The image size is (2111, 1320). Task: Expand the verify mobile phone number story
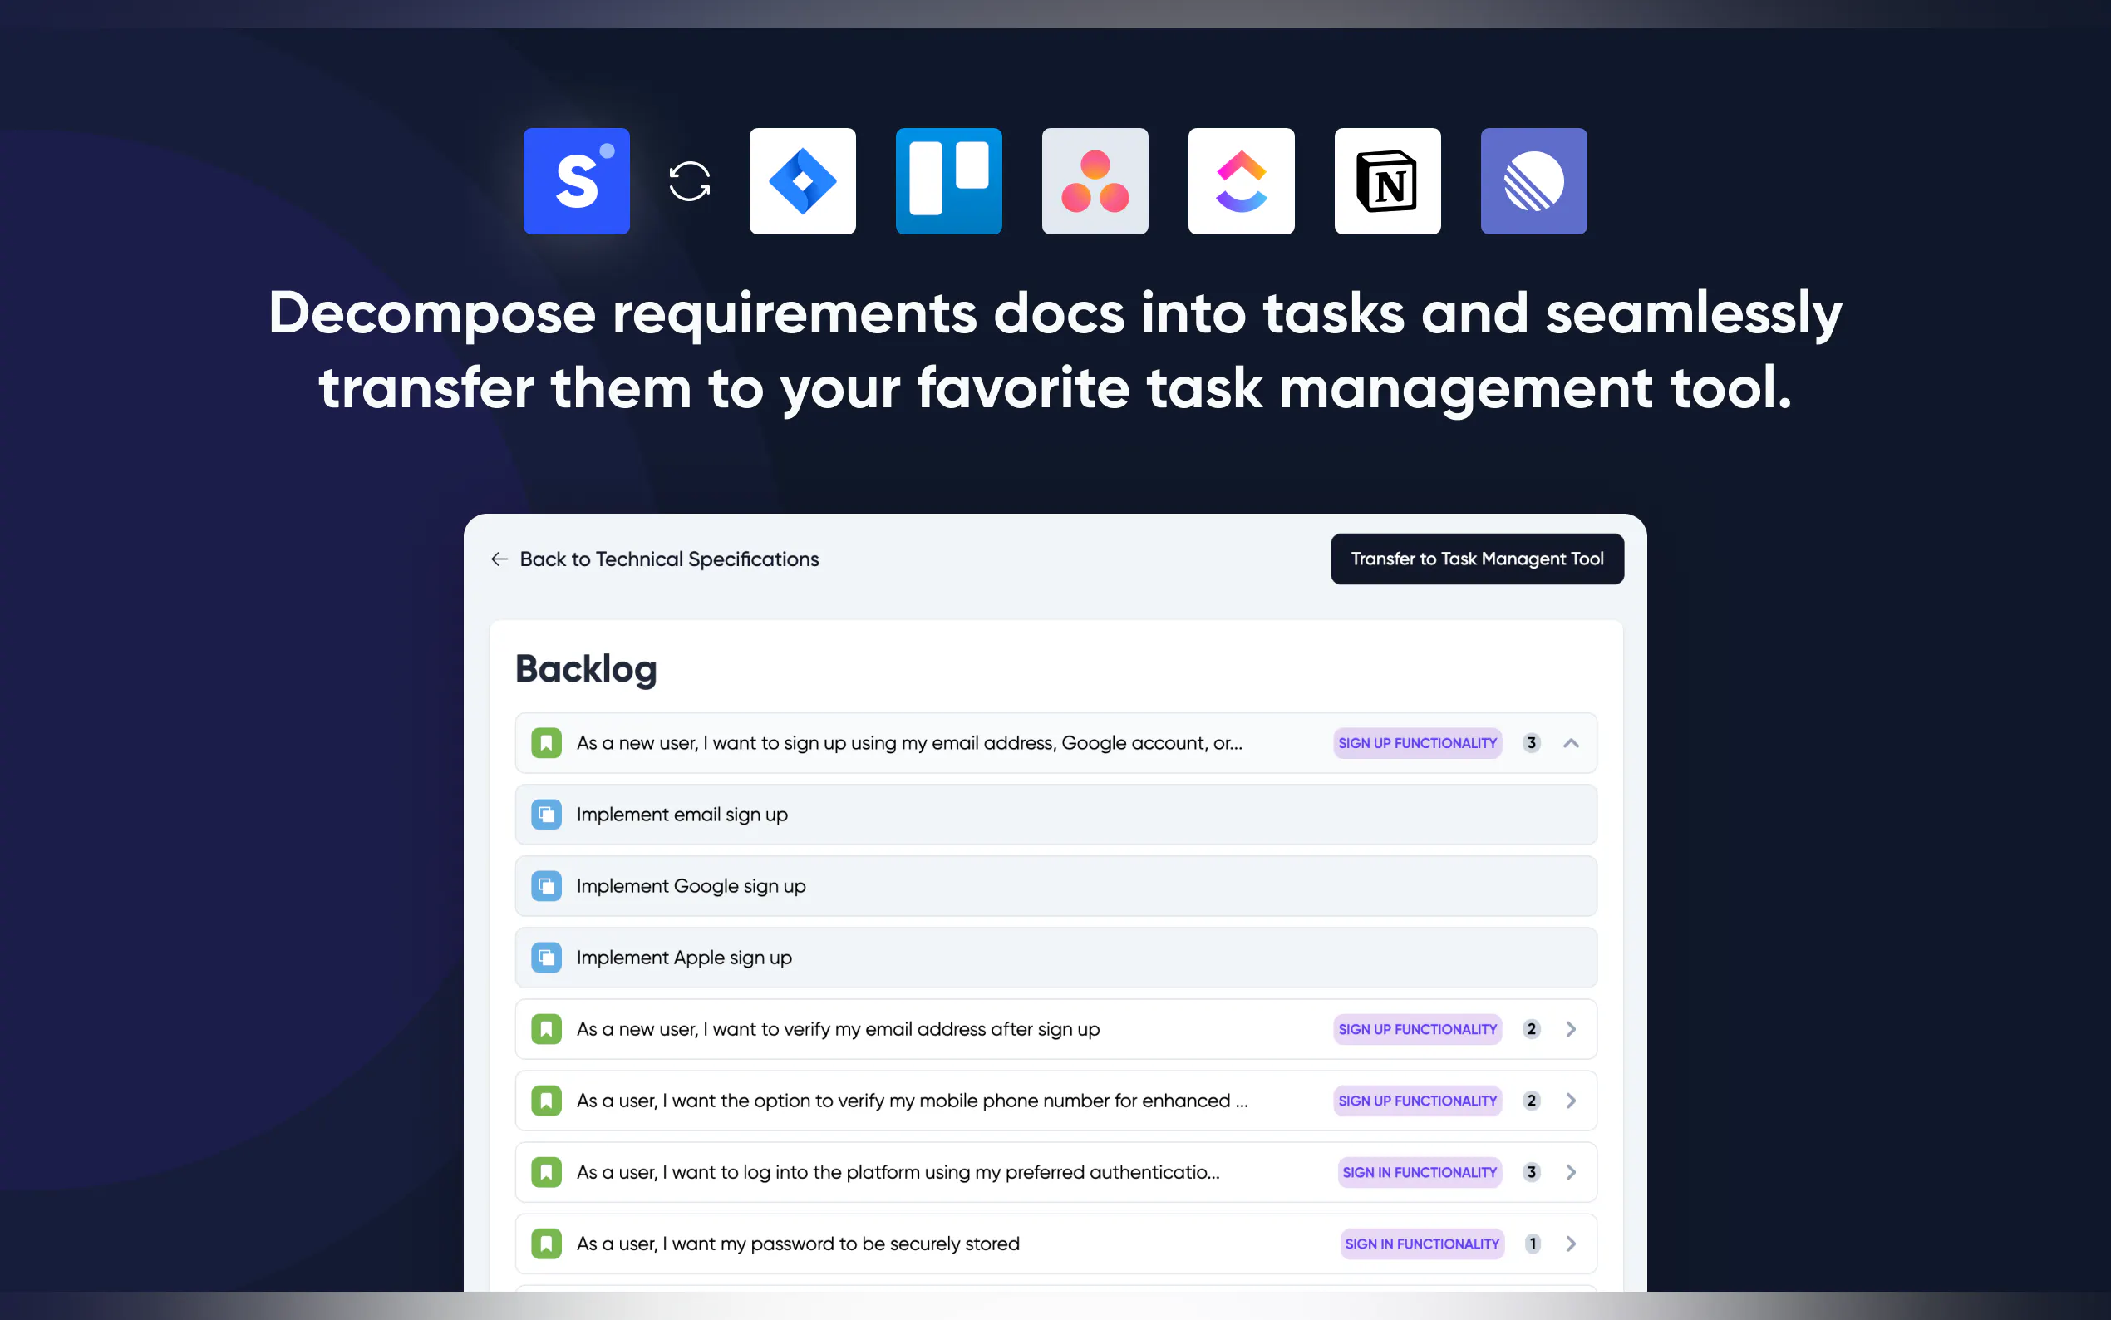[1571, 1101]
